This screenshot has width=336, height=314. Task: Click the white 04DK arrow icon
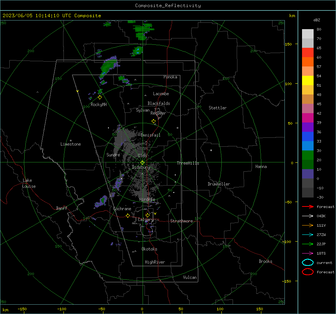308,216
